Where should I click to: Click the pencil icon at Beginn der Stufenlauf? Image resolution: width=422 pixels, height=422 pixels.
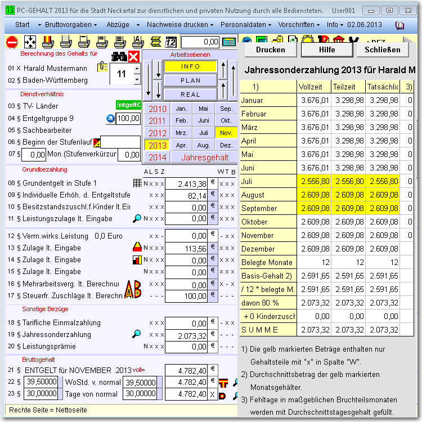97,143
